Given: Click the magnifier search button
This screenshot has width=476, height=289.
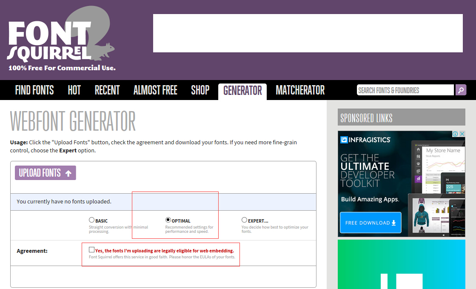Looking at the screenshot, I should 461,90.
